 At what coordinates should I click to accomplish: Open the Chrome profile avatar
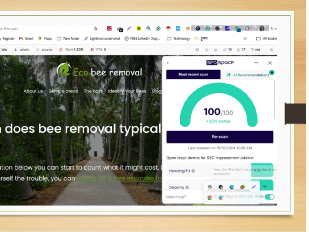tap(262, 28)
